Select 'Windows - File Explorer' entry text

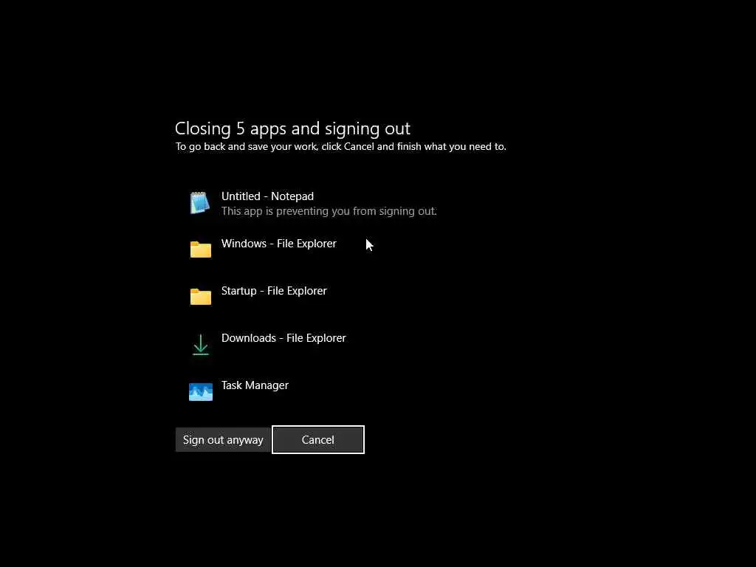(278, 244)
